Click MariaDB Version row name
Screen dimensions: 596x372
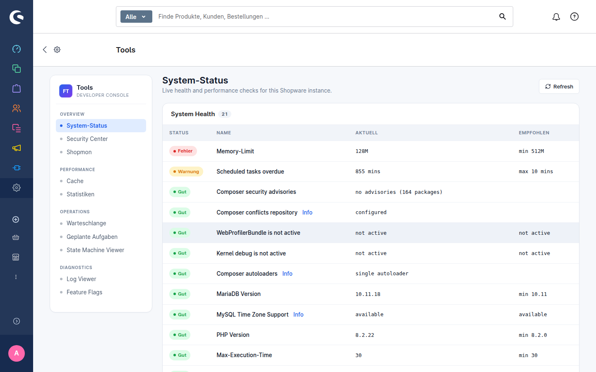coord(238,294)
